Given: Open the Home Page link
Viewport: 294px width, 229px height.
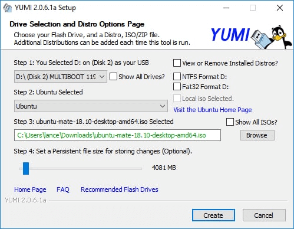Looking at the screenshot, I should [x=30, y=189].
